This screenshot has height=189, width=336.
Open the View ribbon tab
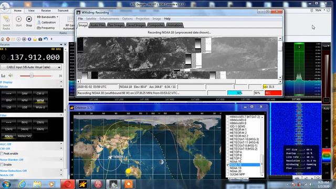(31, 10)
